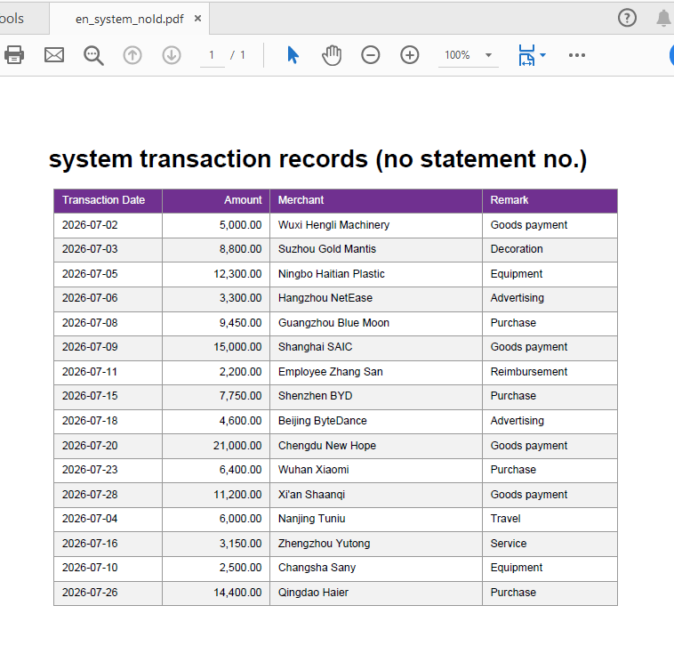The width and height of the screenshot is (674, 646).
Task: Select merchant Ningbo Haitian Plastic
Action: pyautogui.click(x=332, y=274)
